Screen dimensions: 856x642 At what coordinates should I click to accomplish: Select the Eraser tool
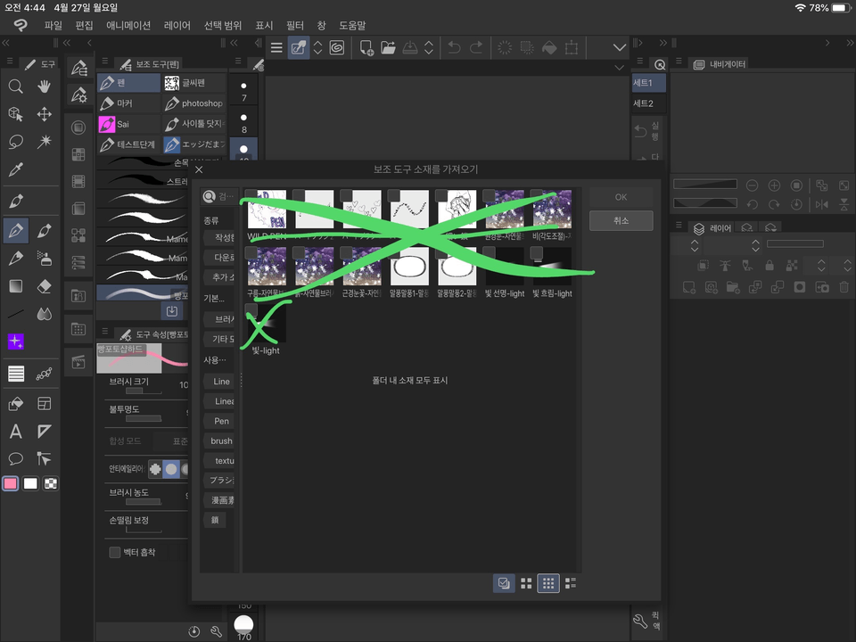[45, 286]
